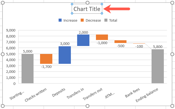This screenshot has width=175, height=109.
Task: Click the truncated ATM... axis label
Action: (x=110, y=95)
